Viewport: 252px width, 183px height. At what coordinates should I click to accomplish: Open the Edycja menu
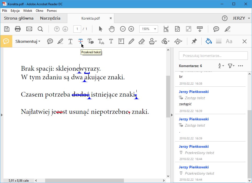click(x=15, y=11)
